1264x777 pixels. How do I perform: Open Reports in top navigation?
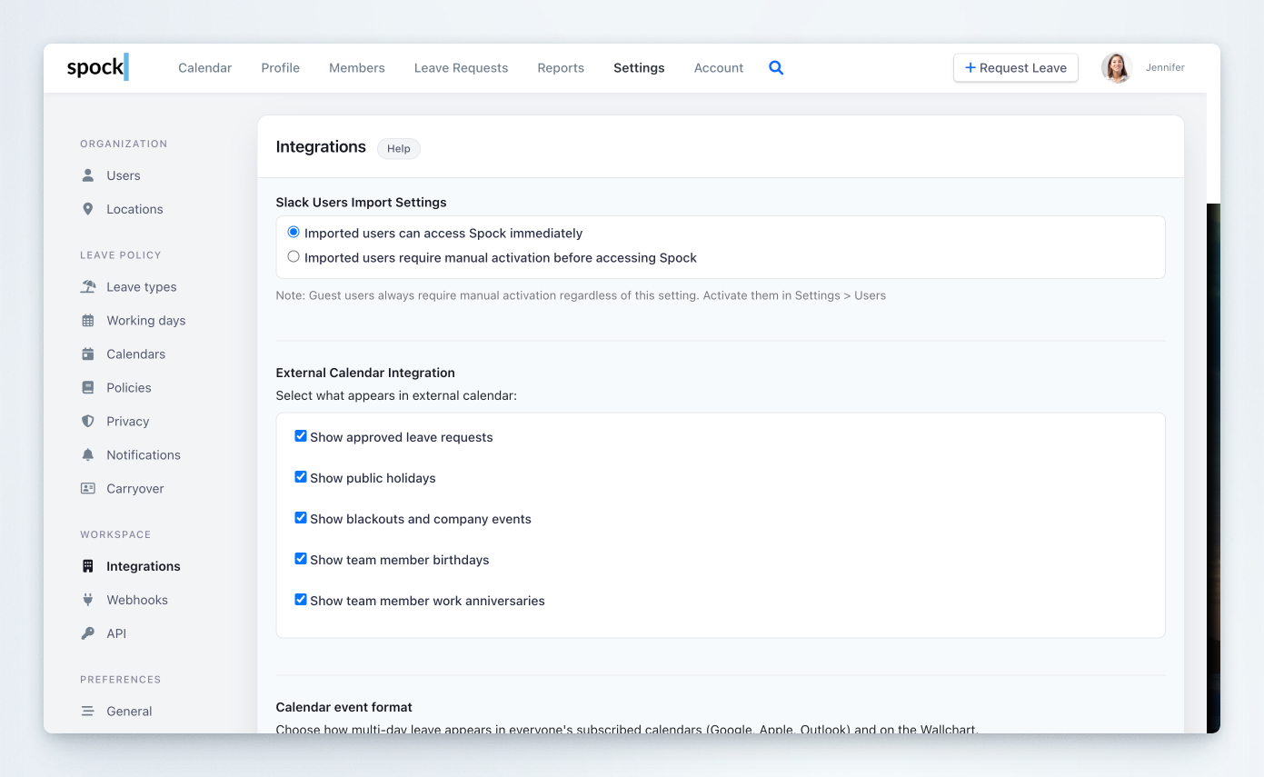pyautogui.click(x=561, y=68)
